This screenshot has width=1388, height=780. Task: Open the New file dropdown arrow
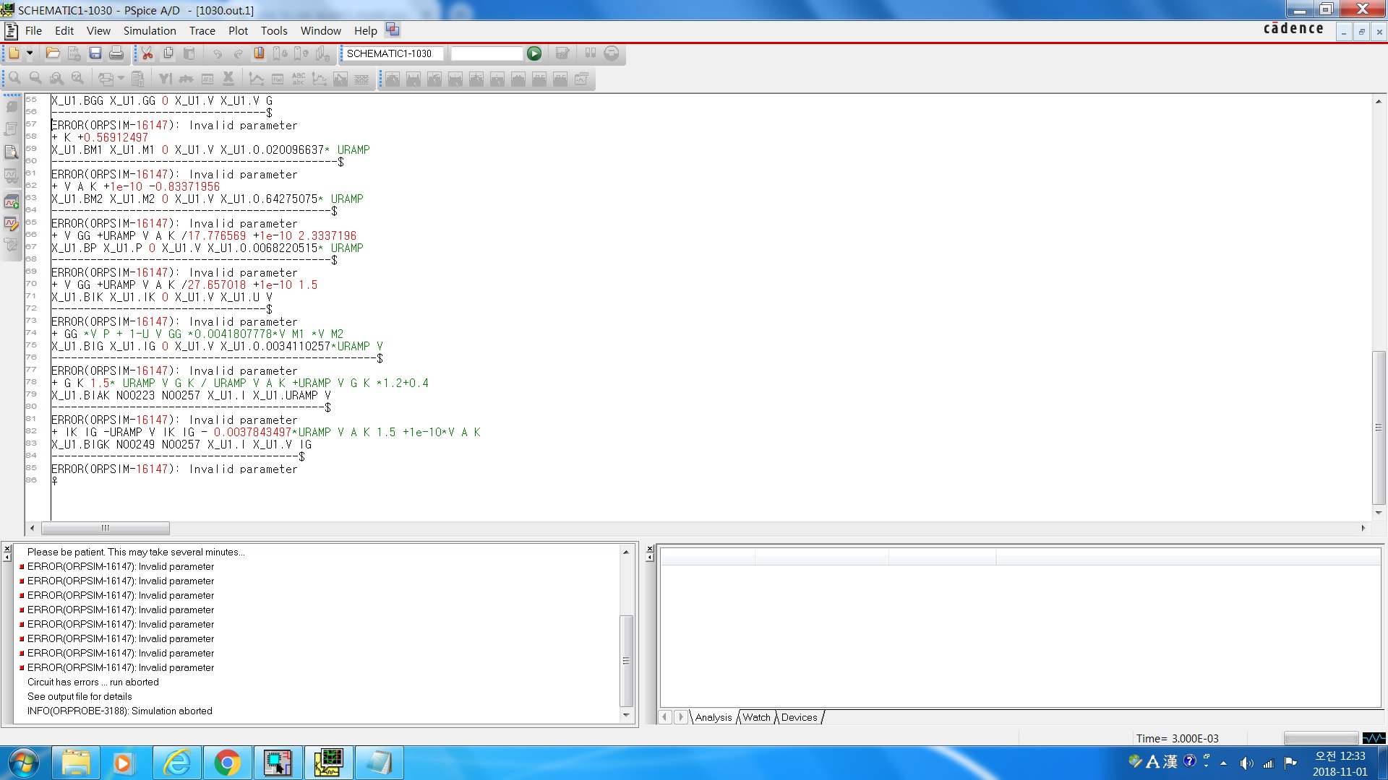pyautogui.click(x=30, y=53)
